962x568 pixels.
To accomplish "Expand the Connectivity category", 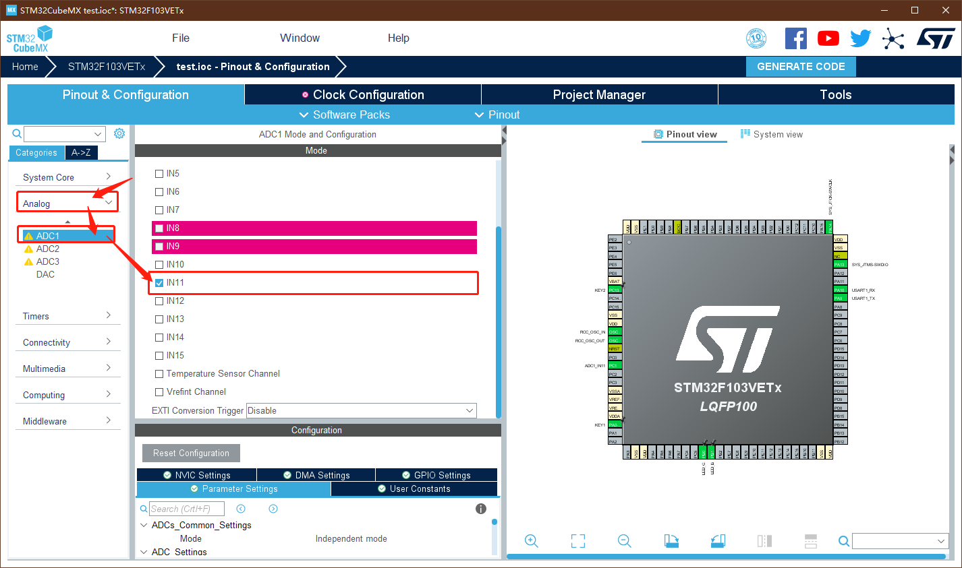I will (67, 342).
